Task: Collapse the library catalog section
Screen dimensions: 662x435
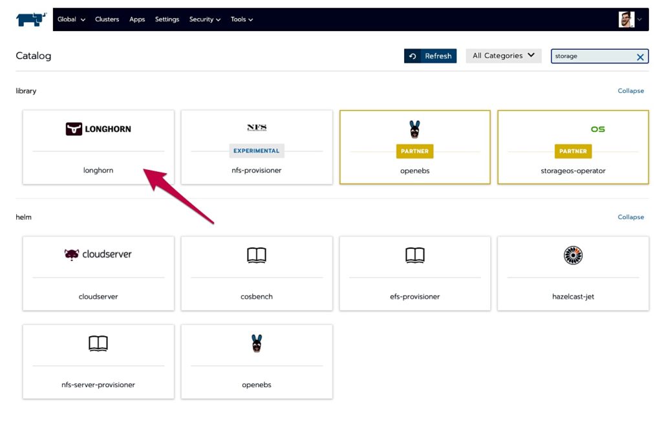Action: tap(630, 90)
